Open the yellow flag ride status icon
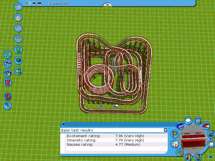 175,134
